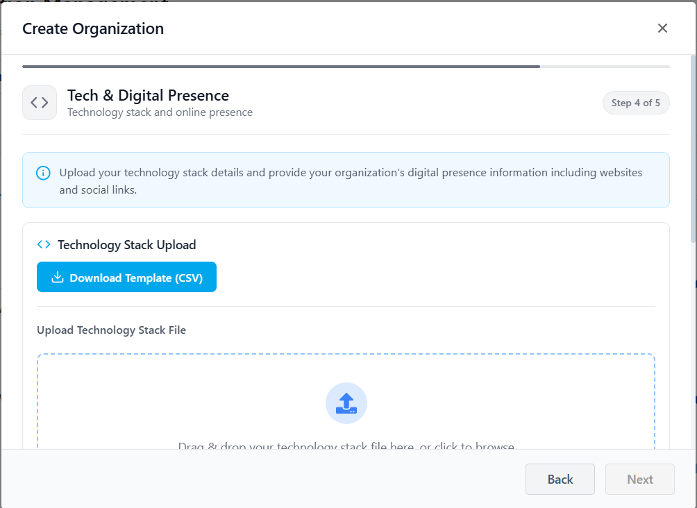Click the Next button
697x508 pixels.
[640, 479]
